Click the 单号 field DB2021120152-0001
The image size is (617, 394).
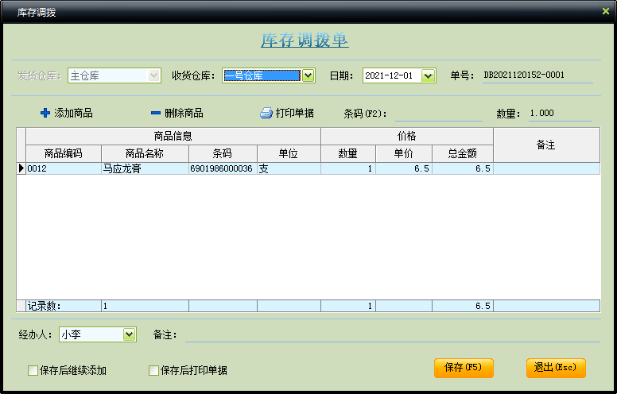537,75
